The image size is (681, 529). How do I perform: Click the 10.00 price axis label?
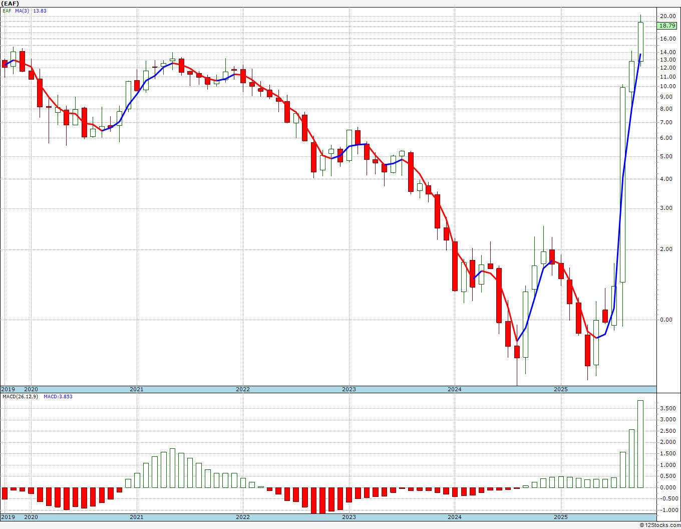tap(667, 86)
